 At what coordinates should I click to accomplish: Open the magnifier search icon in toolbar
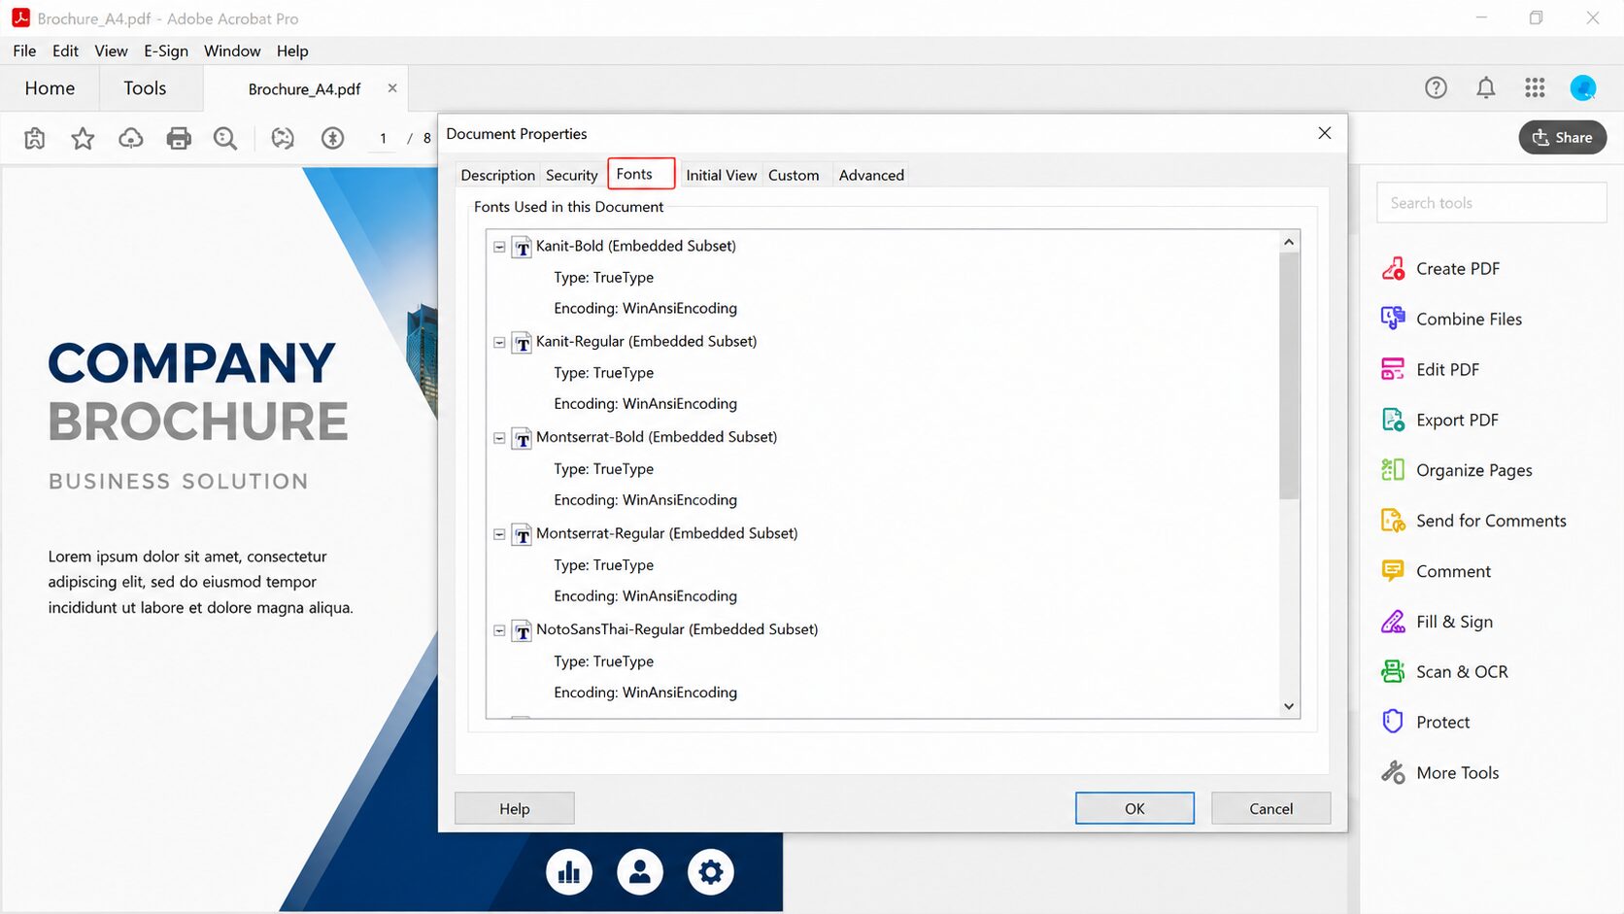(225, 139)
